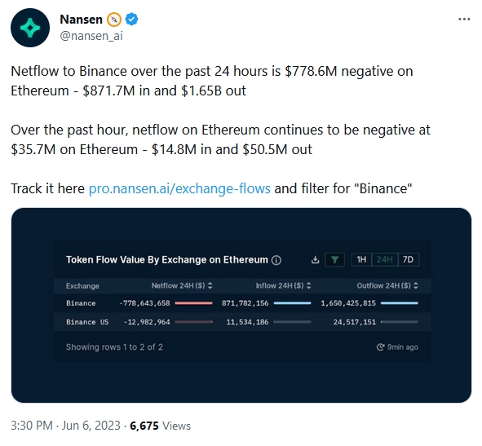Click the Nansen display name
The height and width of the screenshot is (446, 482).
tap(82, 20)
